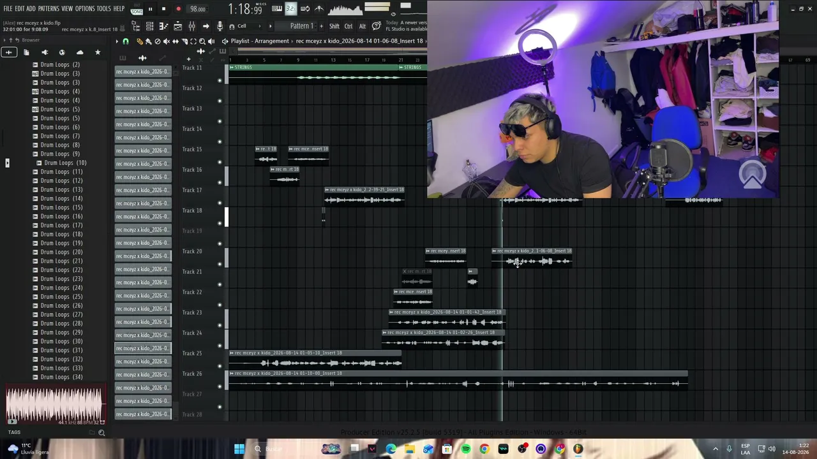Screen dimensions: 817x459
Task: Toggle the 3.2 countdown before recording icon
Action: 291,9
